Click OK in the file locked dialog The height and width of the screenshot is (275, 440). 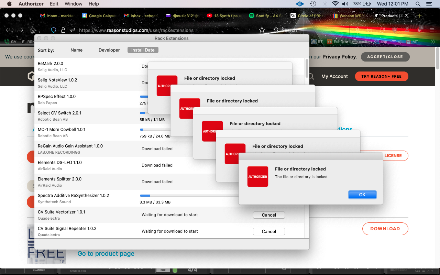click(x=362, y=195)
